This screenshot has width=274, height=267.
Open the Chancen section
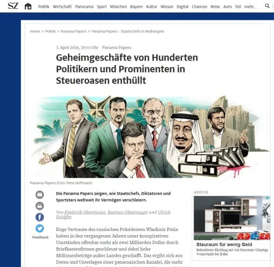tap(200, 6)
